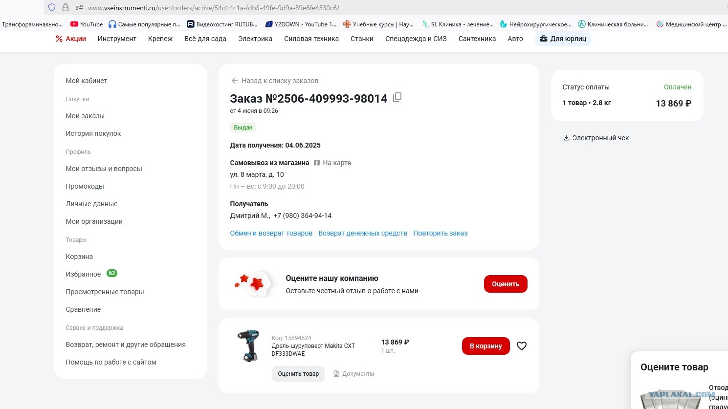
Task: Click the Документы document icon
Action: 336,374
